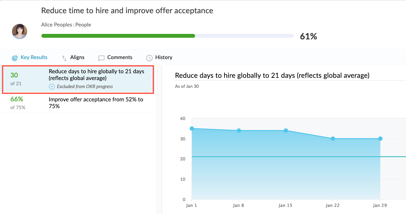Click the History clock icon

click(149, 58)
